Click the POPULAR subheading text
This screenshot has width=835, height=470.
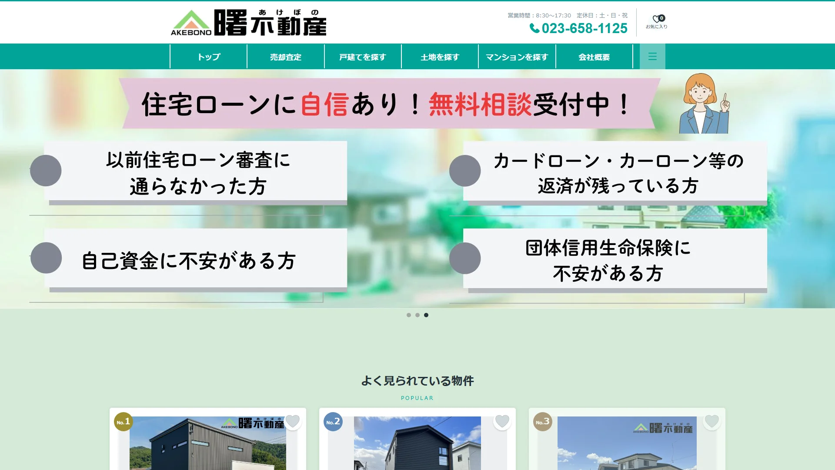click(417, 398)
